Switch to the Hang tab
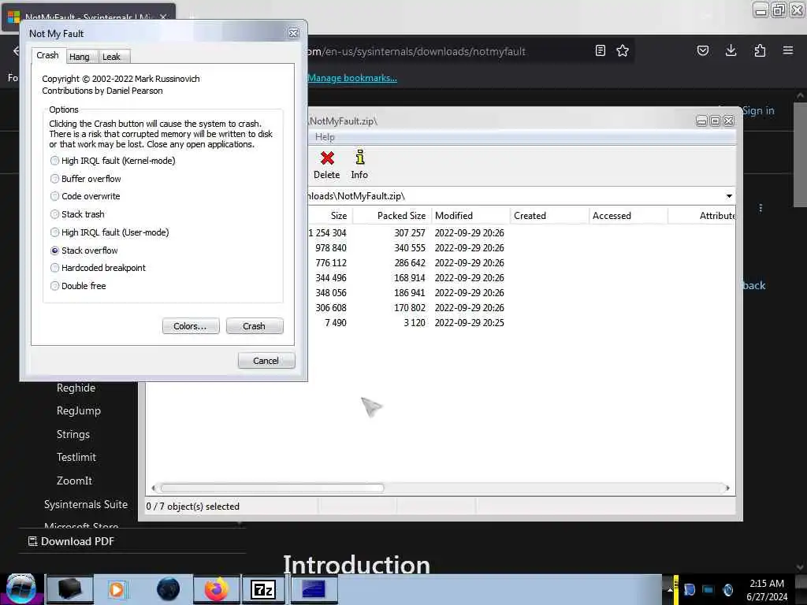 point(80,57)
